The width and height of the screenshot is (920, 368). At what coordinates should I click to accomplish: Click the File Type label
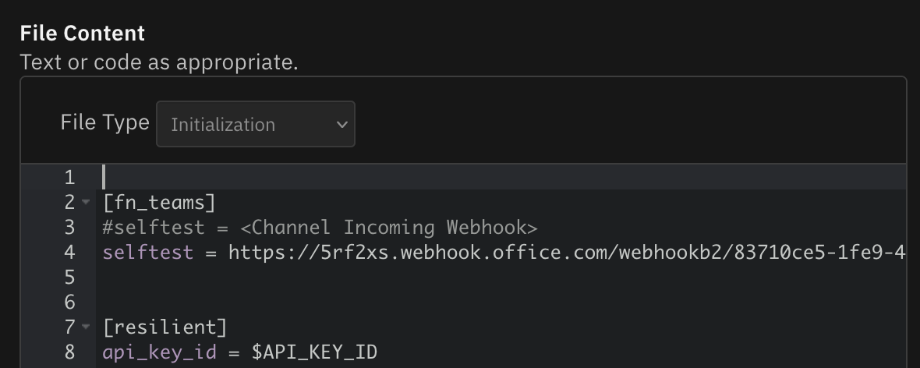click(x=104, y=122)
